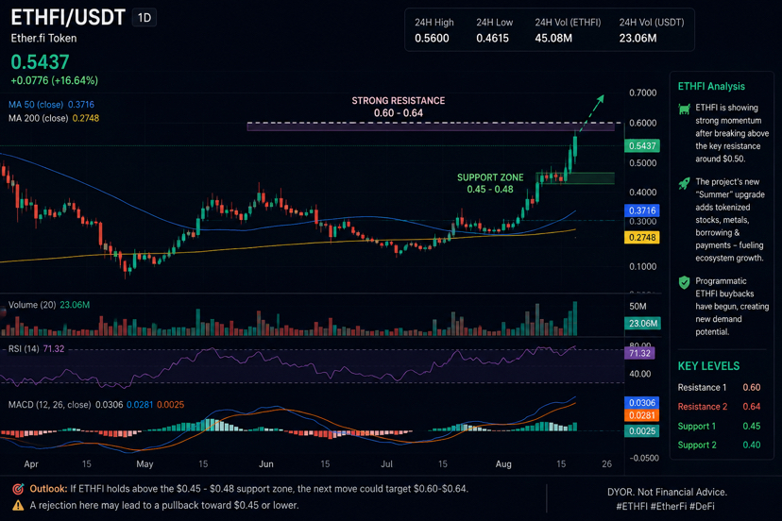The image size is (782, 521).
Task: Click the Resistance 1 row value 0.60
Action: 751,387
